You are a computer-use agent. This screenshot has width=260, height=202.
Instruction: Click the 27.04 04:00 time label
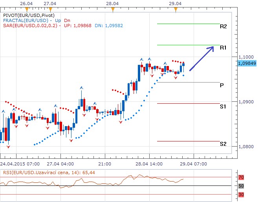click(60, 164)
